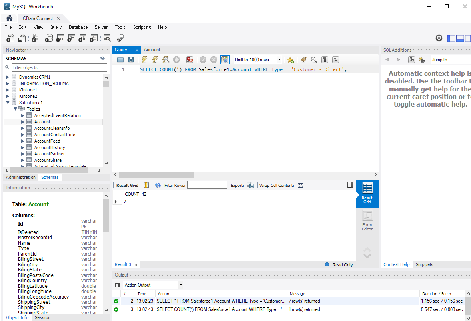Open the Create New SQL Tab icon
471x321 pixels.
10,38
